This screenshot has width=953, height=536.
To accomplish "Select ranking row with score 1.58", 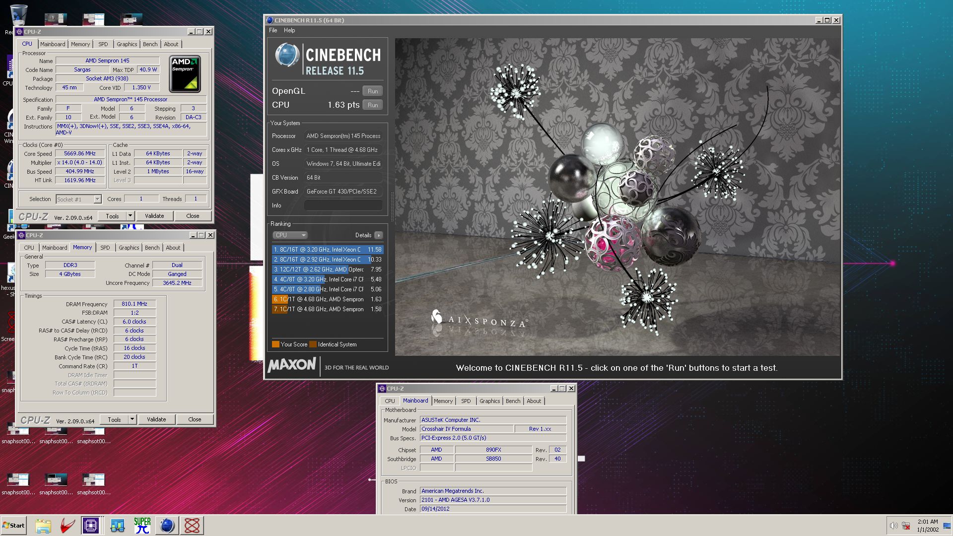I will [328, 309].
